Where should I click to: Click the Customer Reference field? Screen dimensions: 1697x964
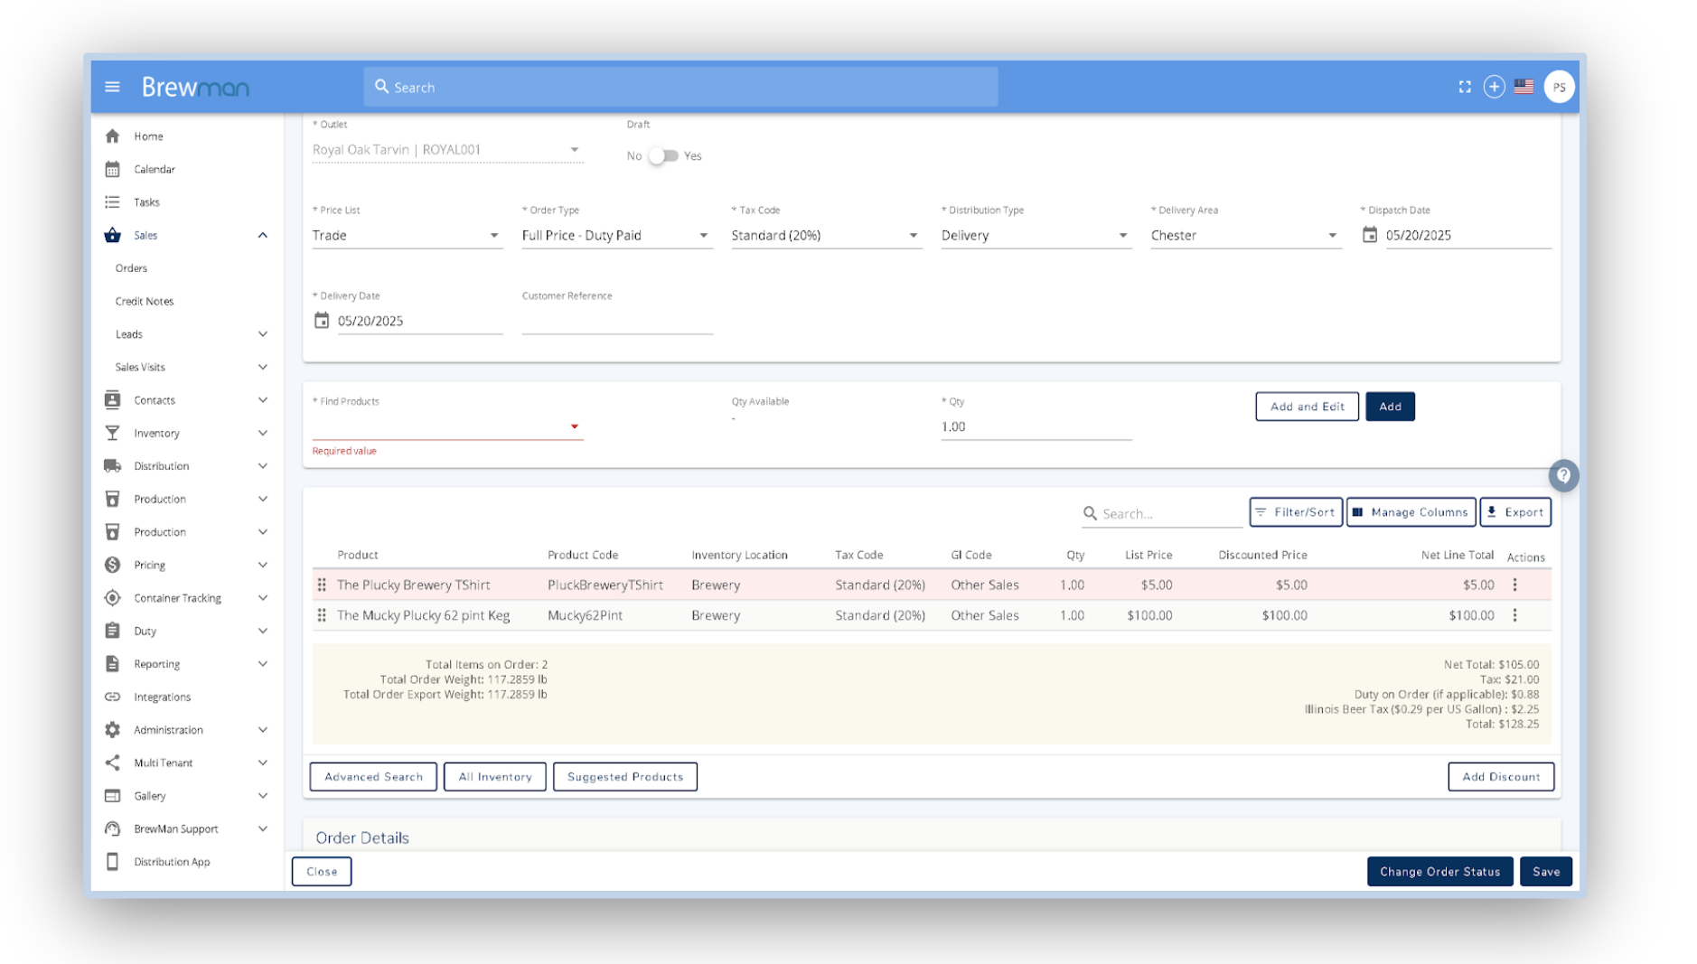[x=617, y=321]
